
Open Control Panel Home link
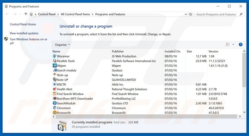23,24
